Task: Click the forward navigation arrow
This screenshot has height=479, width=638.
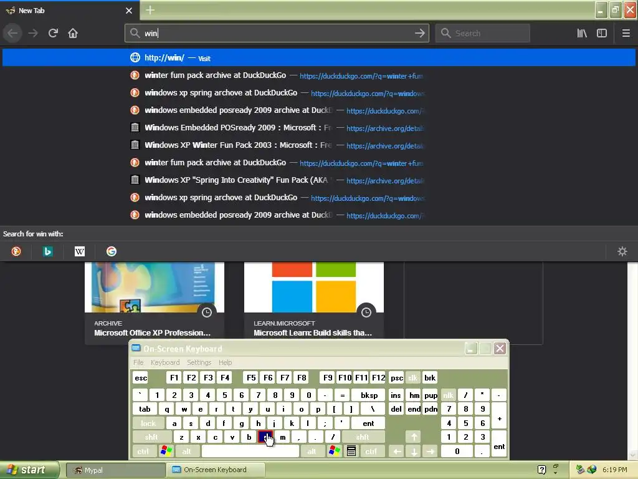Action: (33, 33)
